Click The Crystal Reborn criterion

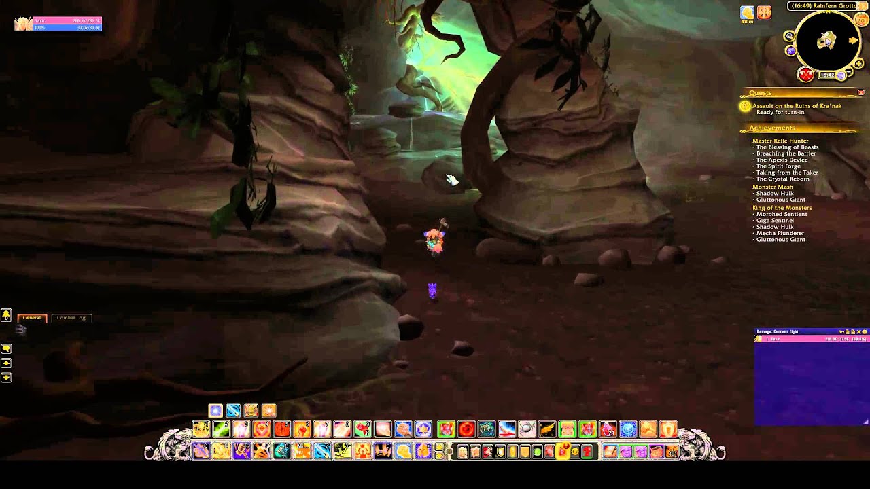pos(782,179)
